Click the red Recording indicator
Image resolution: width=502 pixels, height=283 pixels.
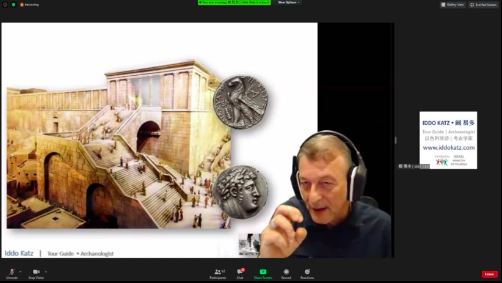pos(29,4)
